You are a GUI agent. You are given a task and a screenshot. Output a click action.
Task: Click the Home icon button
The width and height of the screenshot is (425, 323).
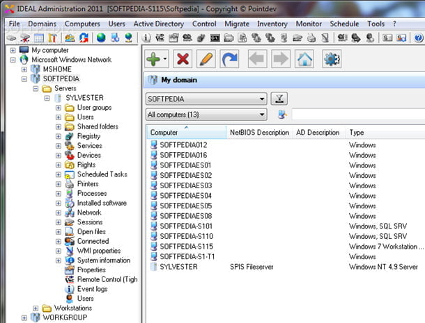click(304, 59)
